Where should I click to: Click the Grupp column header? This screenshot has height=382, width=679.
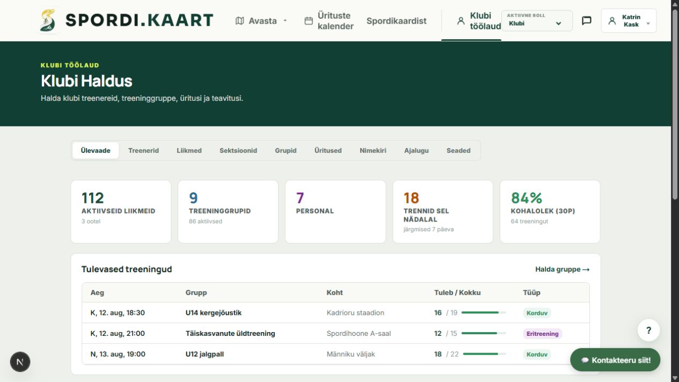coord(196,292)
